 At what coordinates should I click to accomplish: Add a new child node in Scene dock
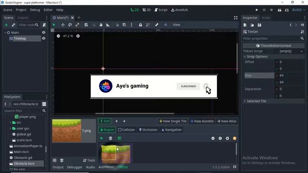click(6, 25)
